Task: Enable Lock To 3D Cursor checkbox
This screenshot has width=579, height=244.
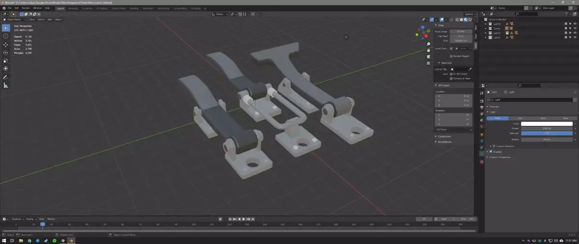Action: pyautogui.click(x=451, y=74)
